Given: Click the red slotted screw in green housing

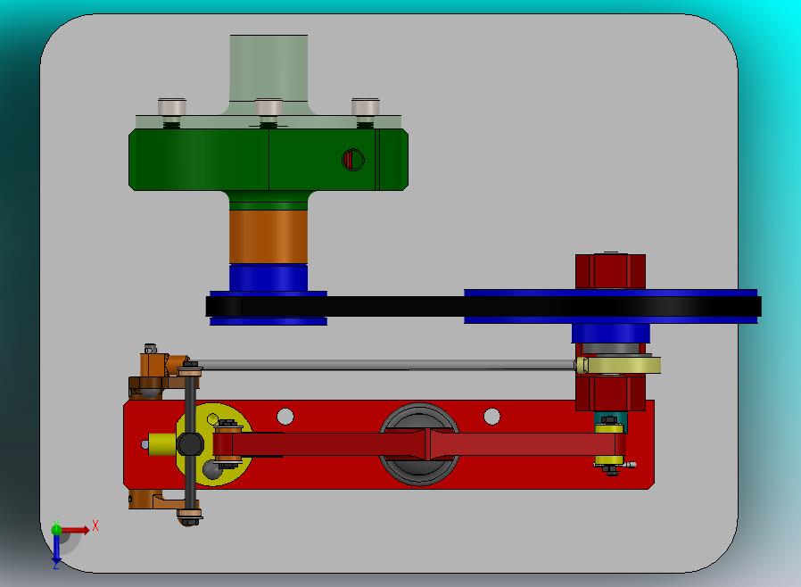Looking at the screenshot, I should click(x=352, y=160).
